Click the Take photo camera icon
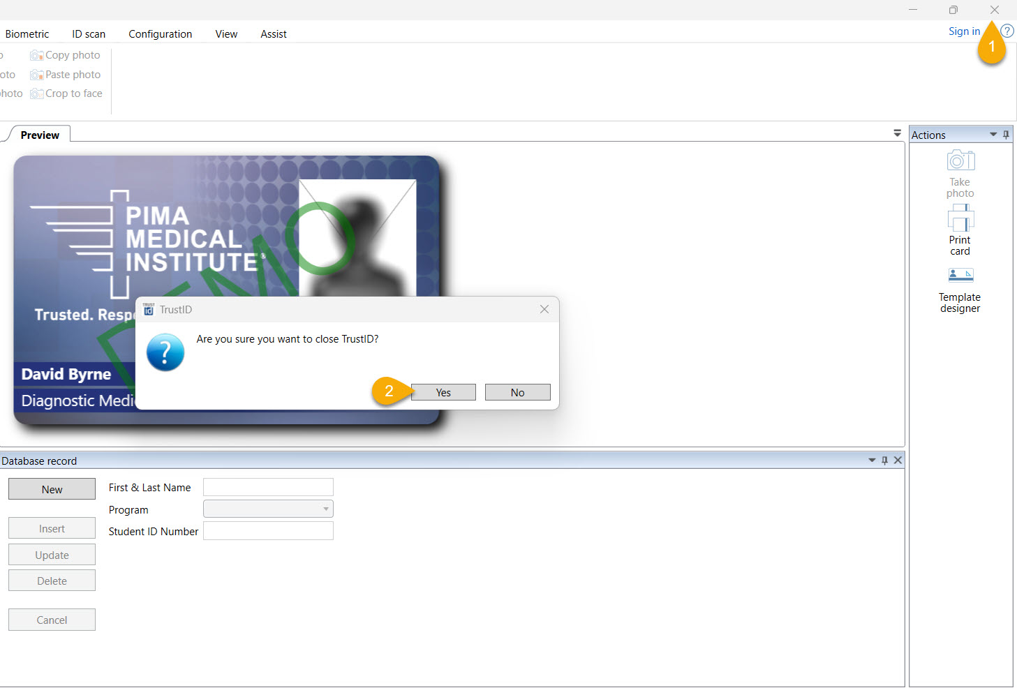This screenshot has width=1017, height=688. [x=960, y=160]
